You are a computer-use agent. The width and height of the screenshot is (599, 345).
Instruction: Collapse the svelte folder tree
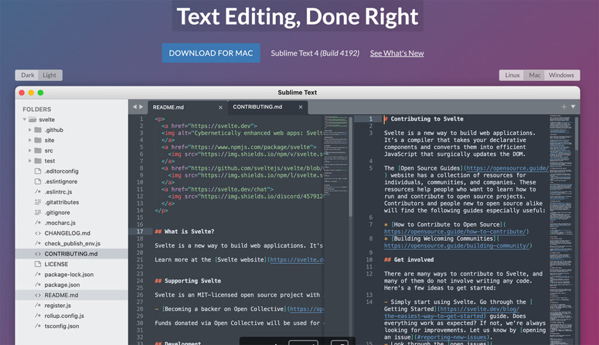(x=23, y=119)
